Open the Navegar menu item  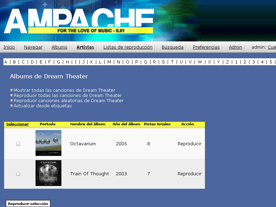(x=33, y=47)
